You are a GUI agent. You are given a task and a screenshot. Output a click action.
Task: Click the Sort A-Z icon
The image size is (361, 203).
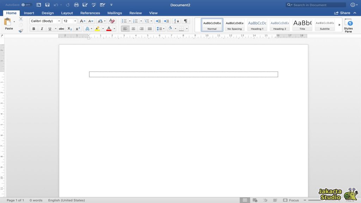click(176, 21)
